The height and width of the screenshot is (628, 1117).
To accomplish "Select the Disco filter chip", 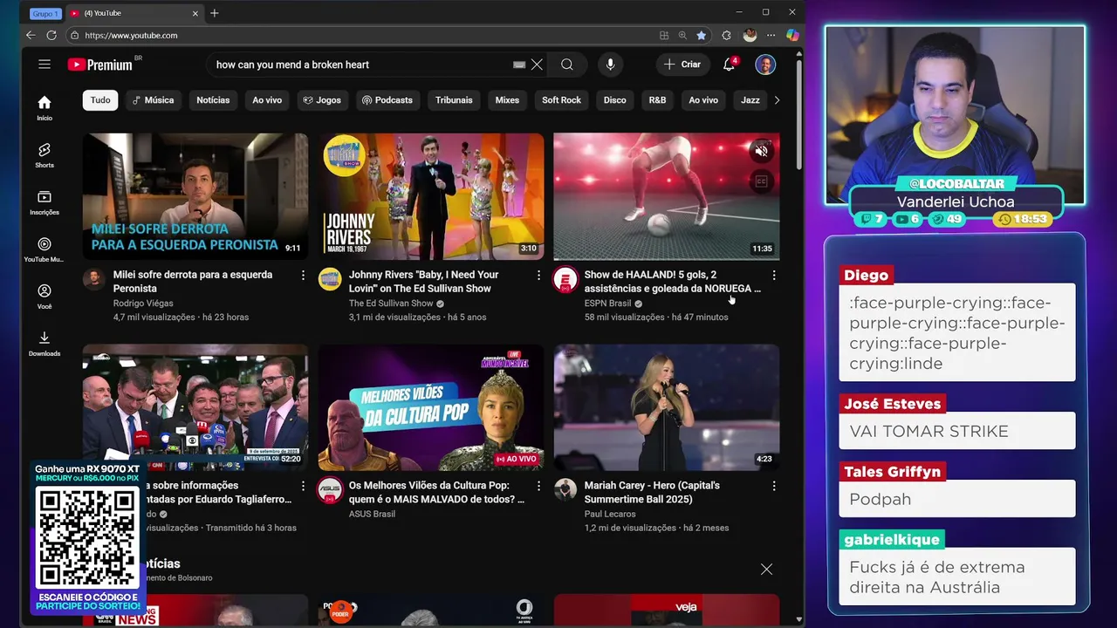I will tap(614, 100).
